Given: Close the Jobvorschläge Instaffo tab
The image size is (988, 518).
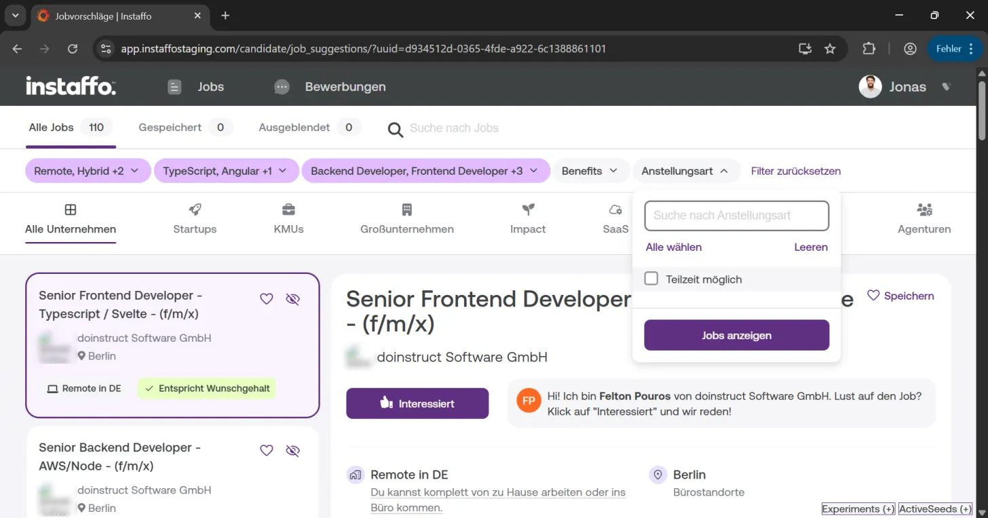Looking at the screenshot, I should [x=197, y=16].
